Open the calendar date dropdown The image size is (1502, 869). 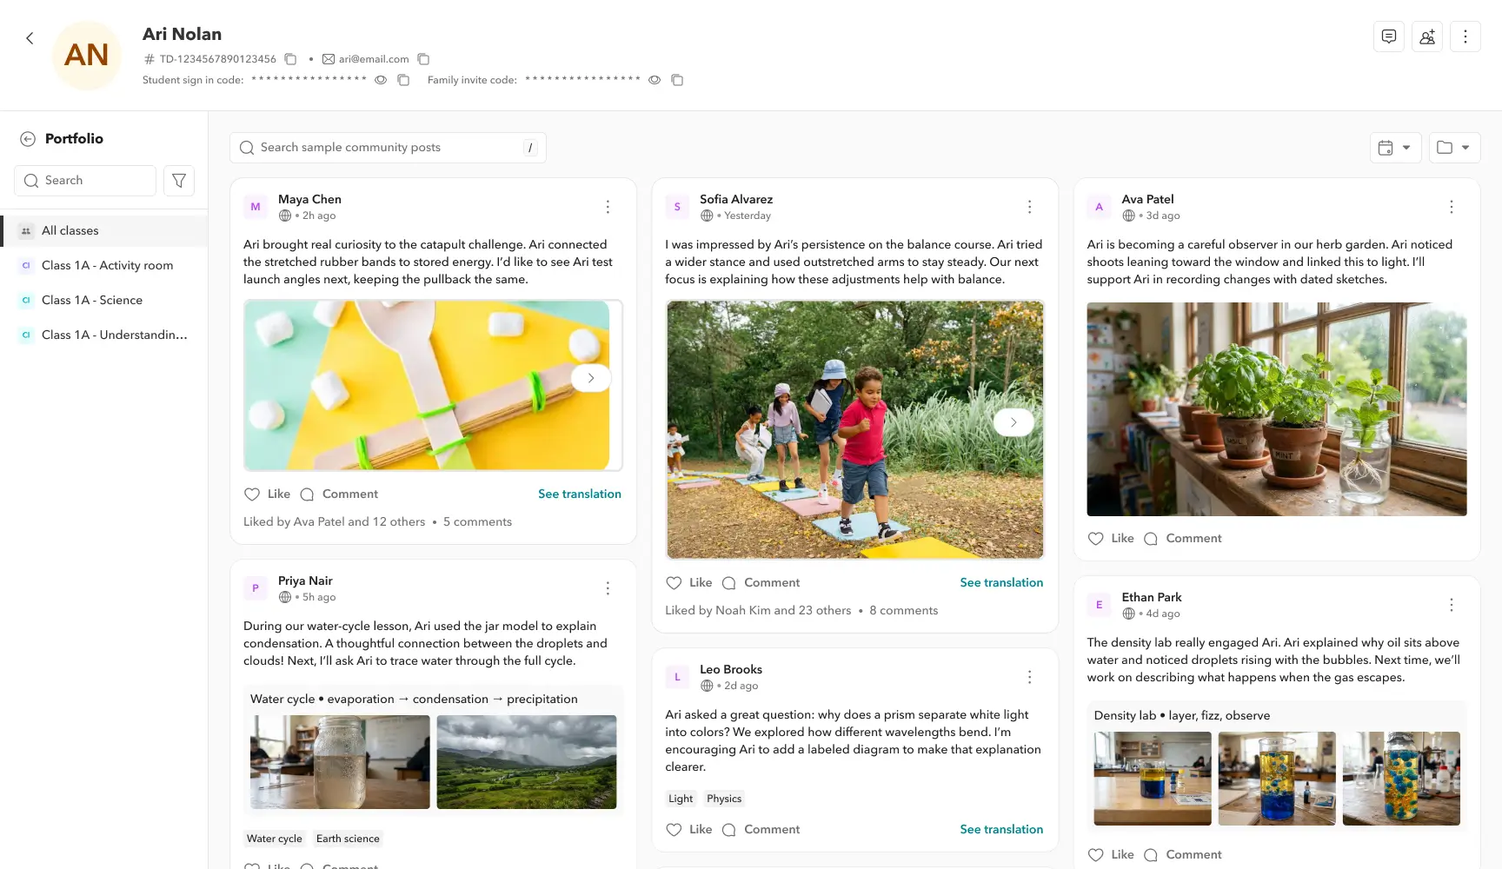[1395, 148]
